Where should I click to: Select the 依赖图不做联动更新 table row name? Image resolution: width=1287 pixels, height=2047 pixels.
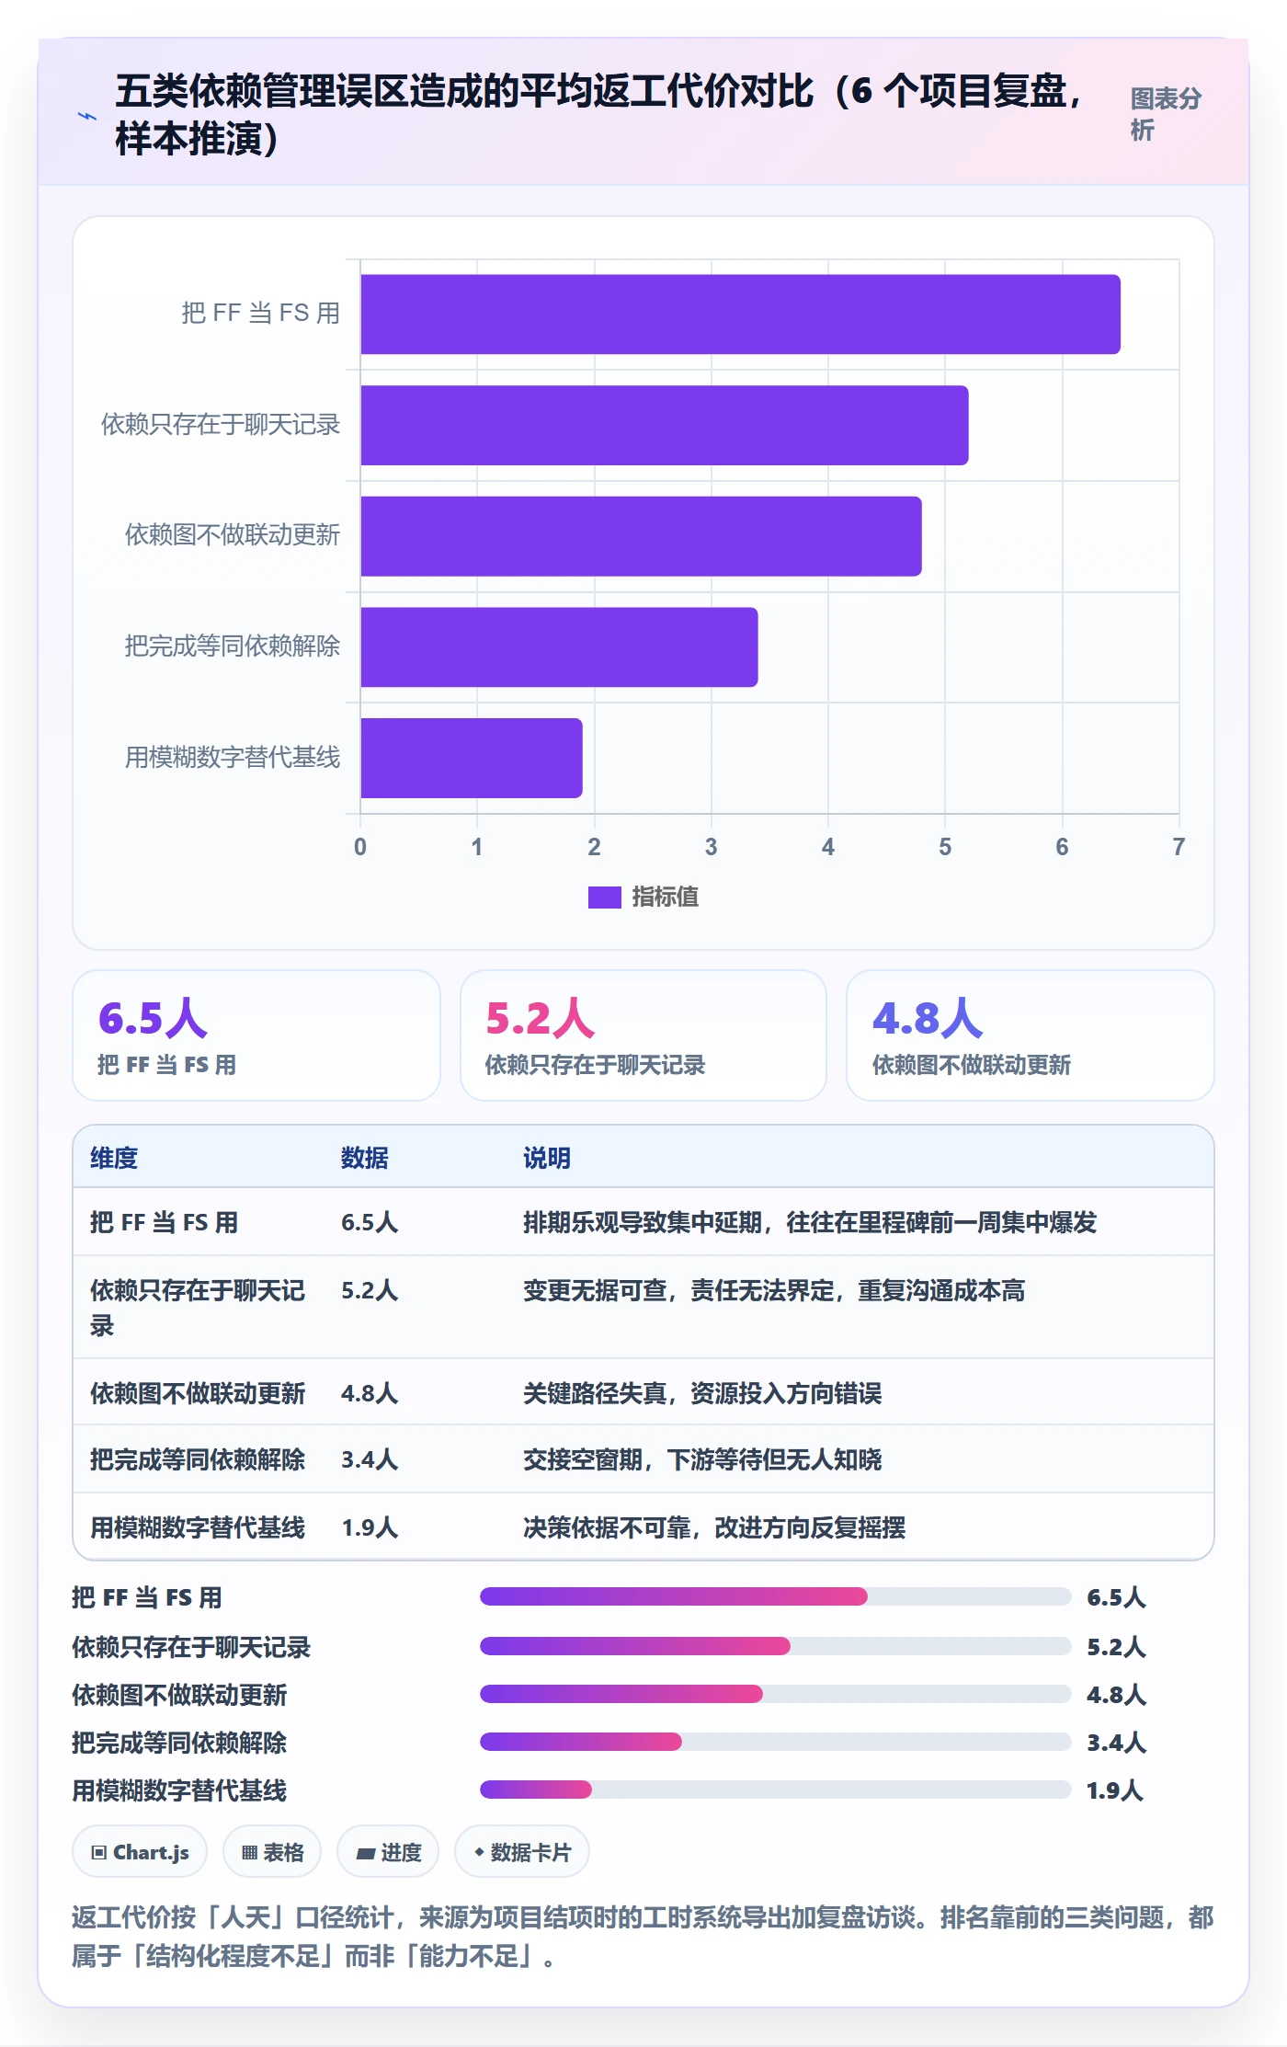click(x=198, y=1393)
